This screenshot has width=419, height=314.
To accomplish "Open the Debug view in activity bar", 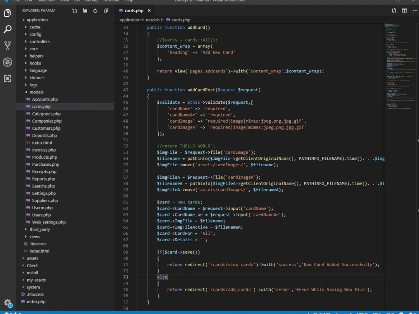I will (x=7, y=62).
